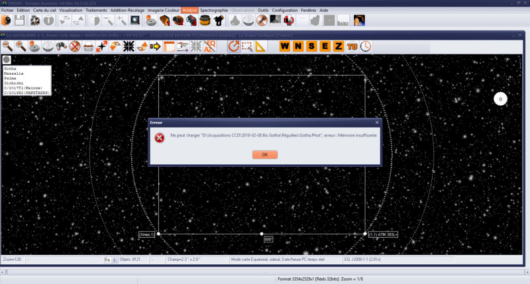Viewport: 530px width, 284px height.
Task: Close the Erreur dialog with X
Action: tap(377, 122)
